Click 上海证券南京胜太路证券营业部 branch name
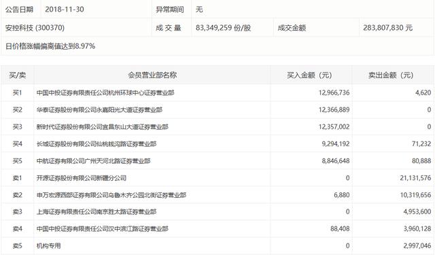The height and width of the screenshot is (255, 435). 97,212
